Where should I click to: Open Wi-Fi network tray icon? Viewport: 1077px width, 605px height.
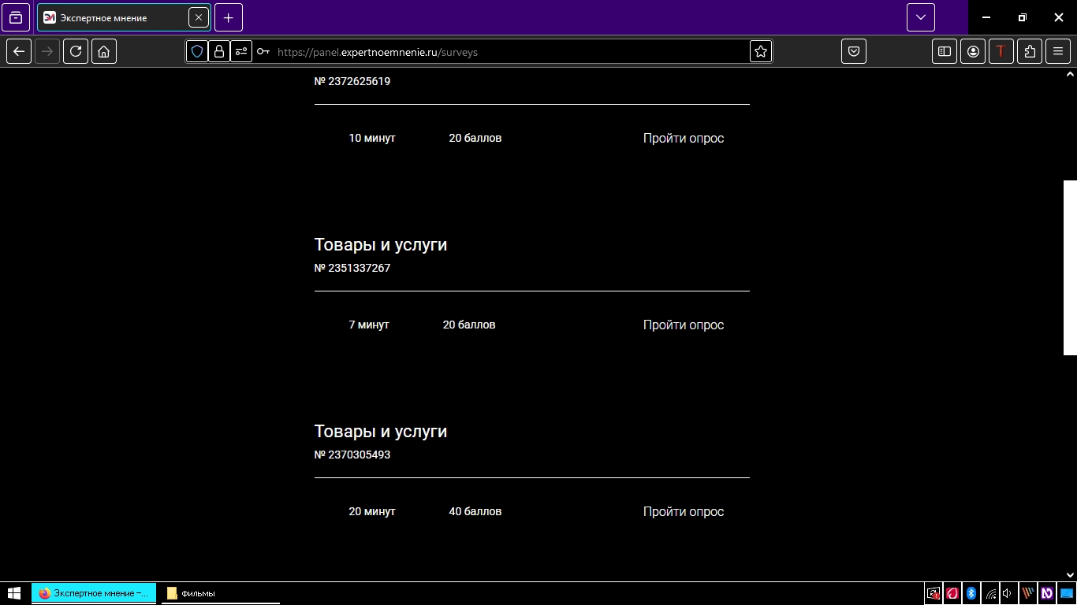click(991, 593)
